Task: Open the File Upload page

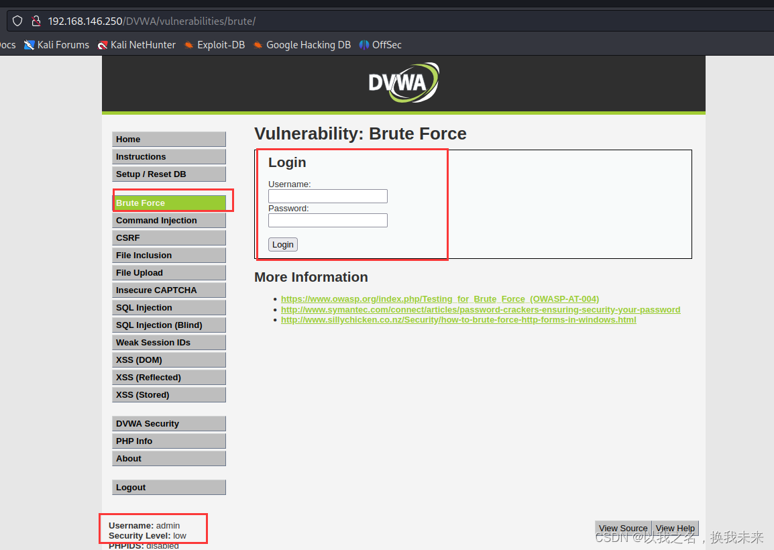Action: pos(169,272)
